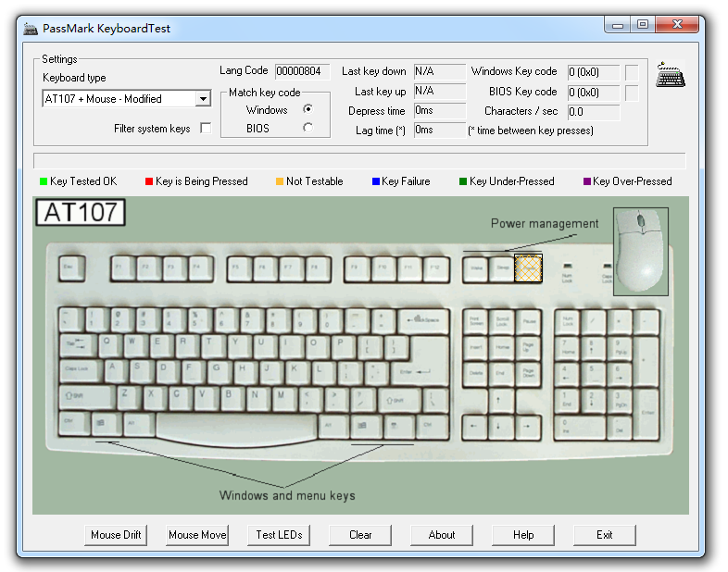Click the Lang Code field
Viewport: 728px width, 572px height.
click(x=302, y=71)
